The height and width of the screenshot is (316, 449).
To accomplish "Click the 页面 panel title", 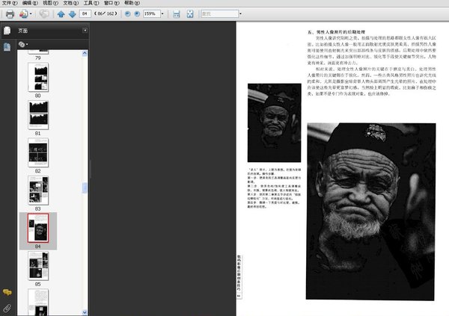I will (x=22, y=31).
